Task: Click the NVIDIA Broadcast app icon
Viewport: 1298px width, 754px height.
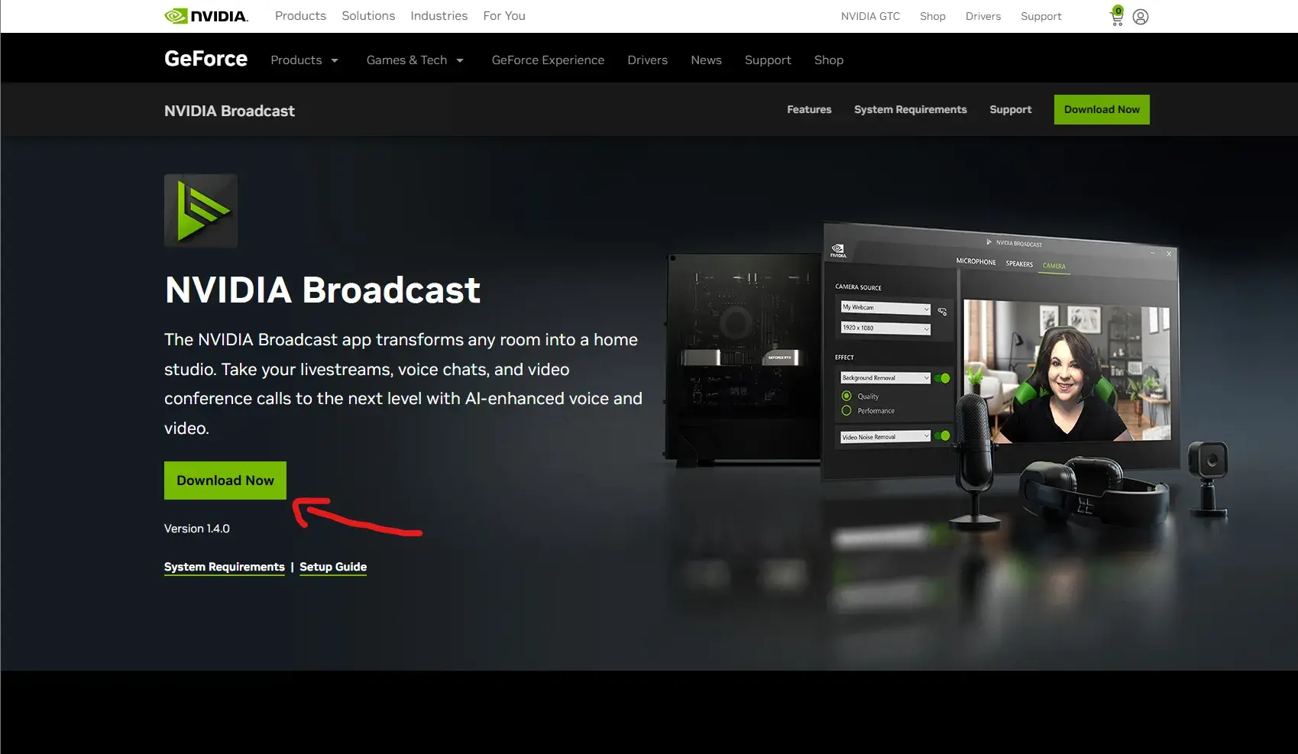Action: (201, 211)
